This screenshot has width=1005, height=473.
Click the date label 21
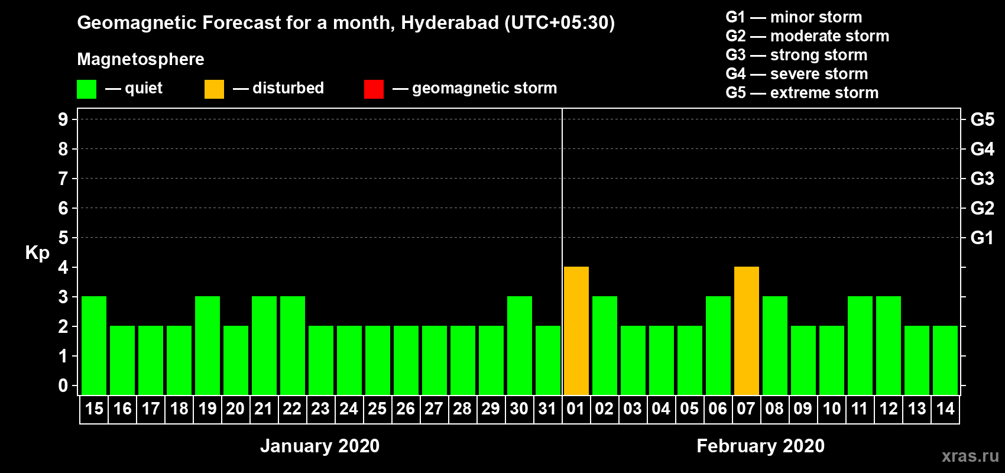[264, 409]
